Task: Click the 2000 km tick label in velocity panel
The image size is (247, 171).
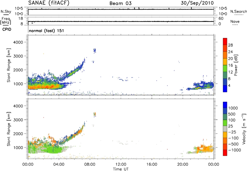Action: [x=18, y=134]
